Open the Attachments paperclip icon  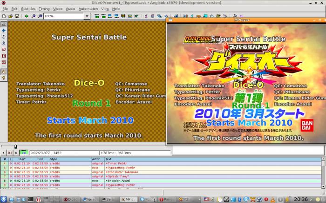point(159,16)
